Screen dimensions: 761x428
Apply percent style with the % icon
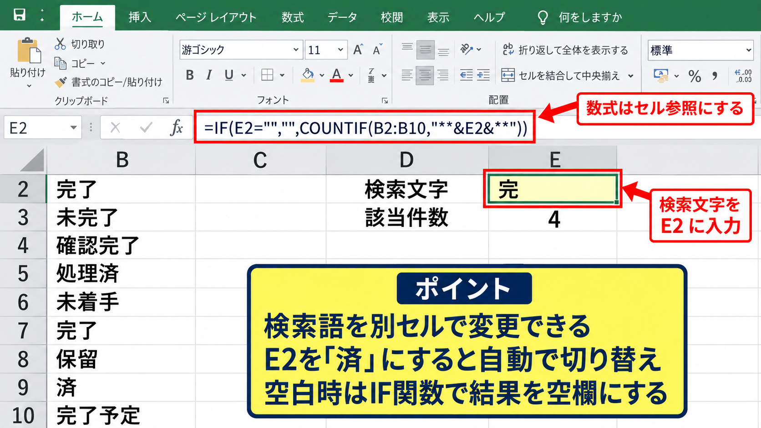(x=695, y=76)
